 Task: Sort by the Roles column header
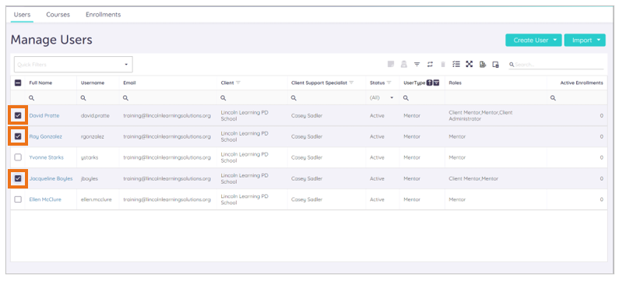(455, 83)
